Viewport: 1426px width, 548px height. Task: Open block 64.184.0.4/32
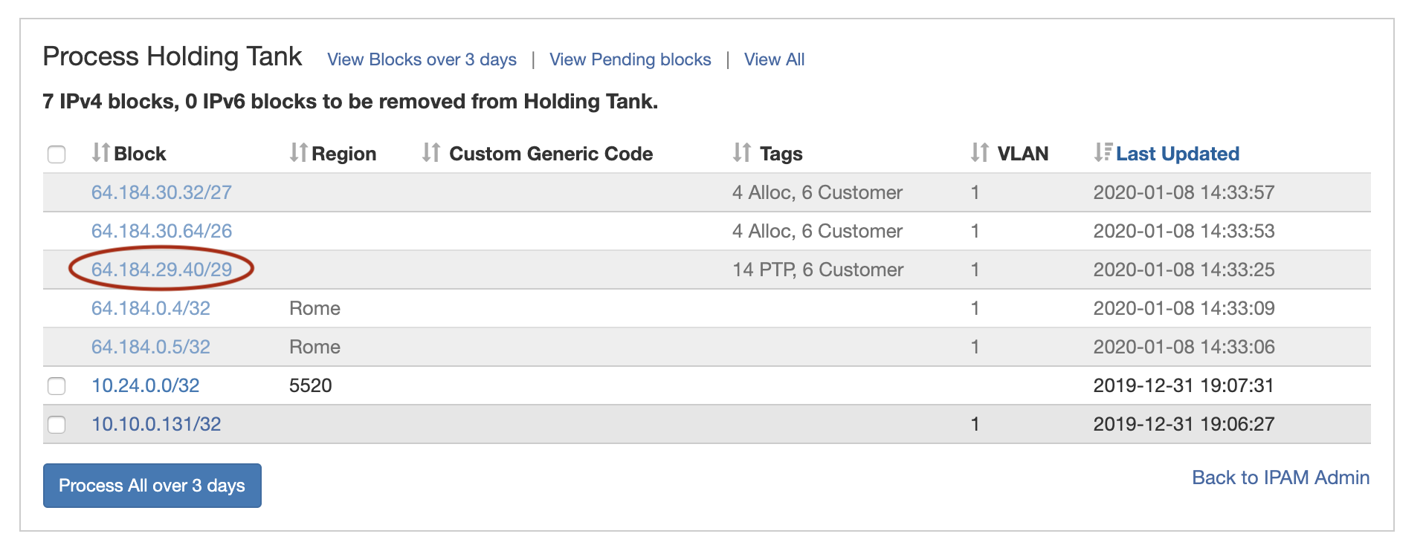point(151,308)
